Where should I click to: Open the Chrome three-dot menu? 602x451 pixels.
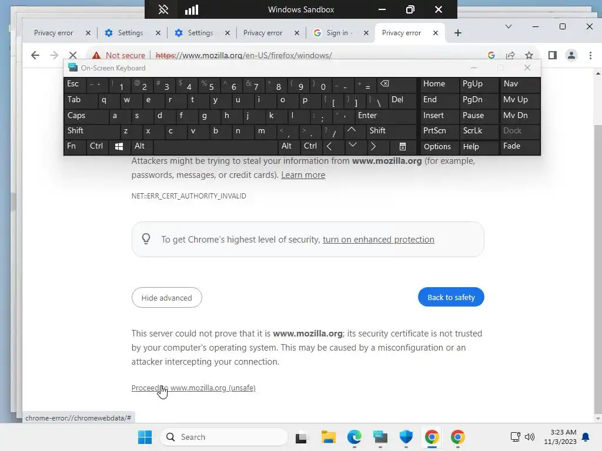tap(590, 55)
